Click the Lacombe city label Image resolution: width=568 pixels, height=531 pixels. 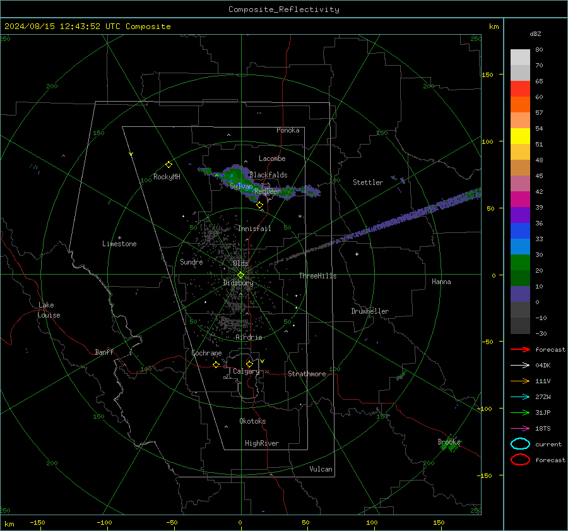click(272, 158)
